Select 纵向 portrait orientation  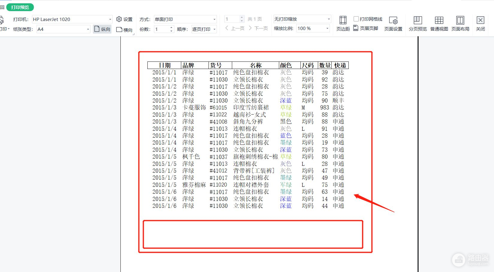pyautogui.click(x=102, y=29)
